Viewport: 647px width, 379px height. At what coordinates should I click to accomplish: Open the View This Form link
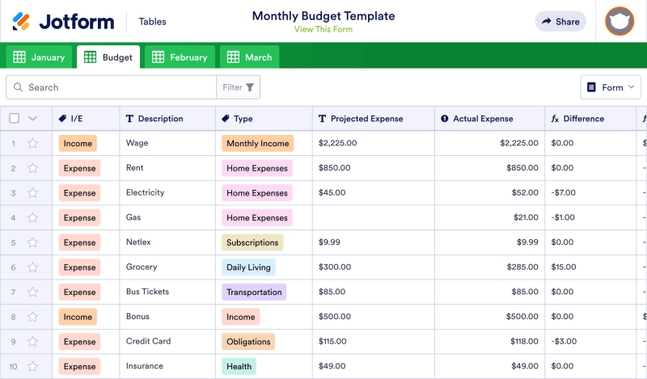point(323,30)
